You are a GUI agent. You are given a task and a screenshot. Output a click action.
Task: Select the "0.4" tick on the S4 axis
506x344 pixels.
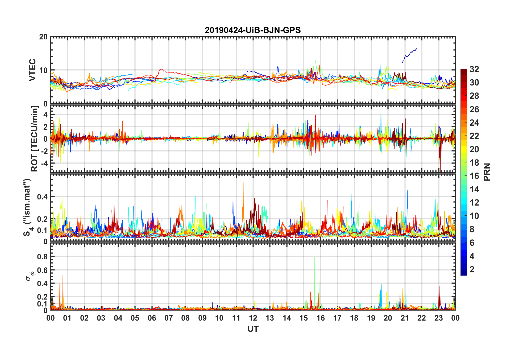coord(42,197)
